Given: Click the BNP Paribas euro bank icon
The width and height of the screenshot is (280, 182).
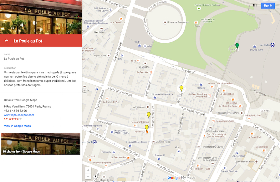Looking at the screenshot, I should pyautogui.click(x=110, y=10).
